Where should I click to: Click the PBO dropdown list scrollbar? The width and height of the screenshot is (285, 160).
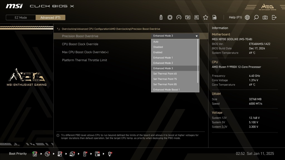[198, 61]
